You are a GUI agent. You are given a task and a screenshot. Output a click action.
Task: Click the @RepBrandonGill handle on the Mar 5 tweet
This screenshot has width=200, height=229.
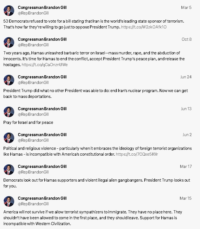coord(33,13)
